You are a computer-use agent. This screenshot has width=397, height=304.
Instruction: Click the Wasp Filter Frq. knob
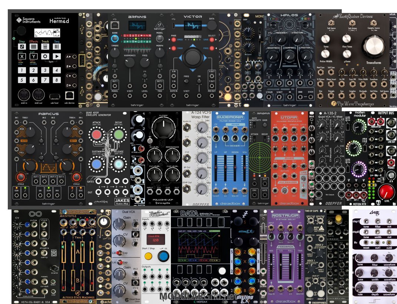coord(202,143)
